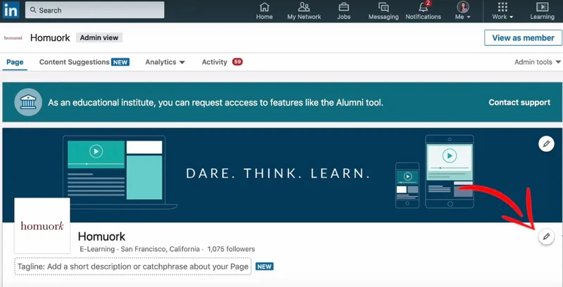Edit the cover banner image pencil
Viewport: 563px width, 287px height.
point(546,144)
